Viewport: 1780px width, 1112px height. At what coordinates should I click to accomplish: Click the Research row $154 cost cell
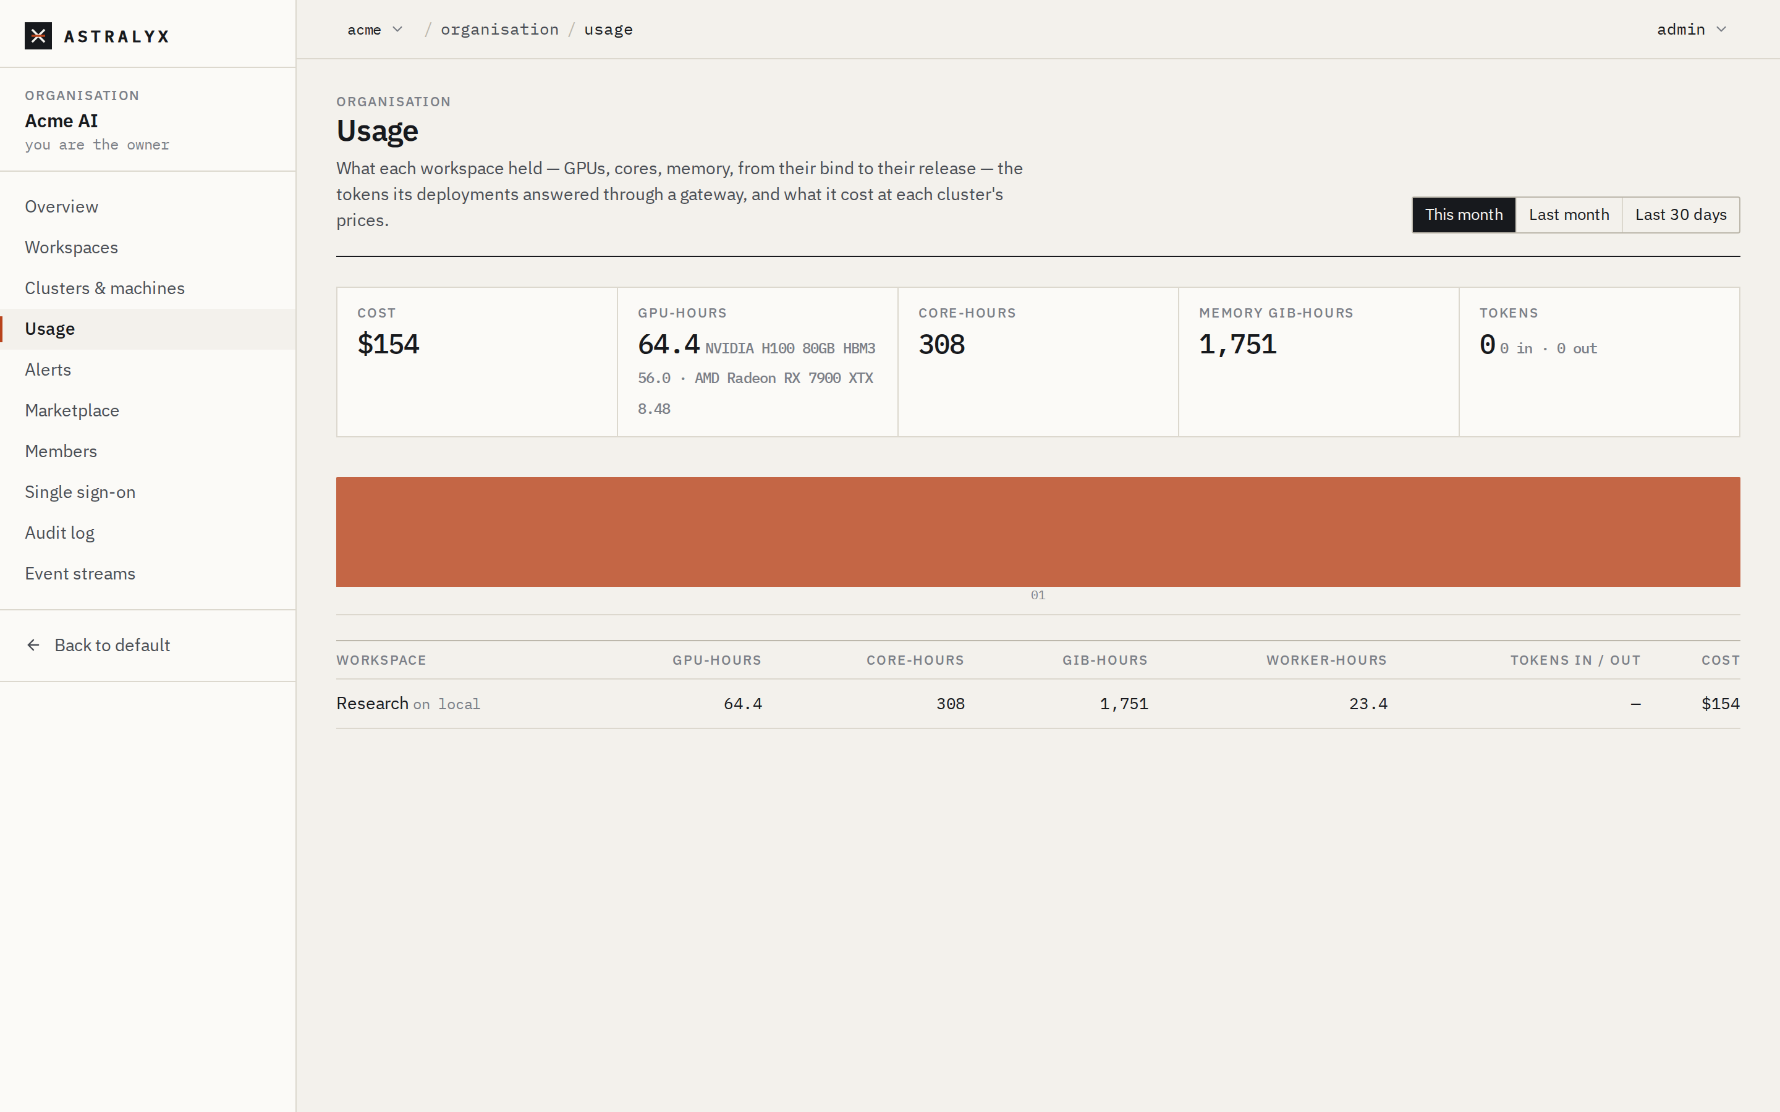pyautogui.click(x=1721, y=704)
